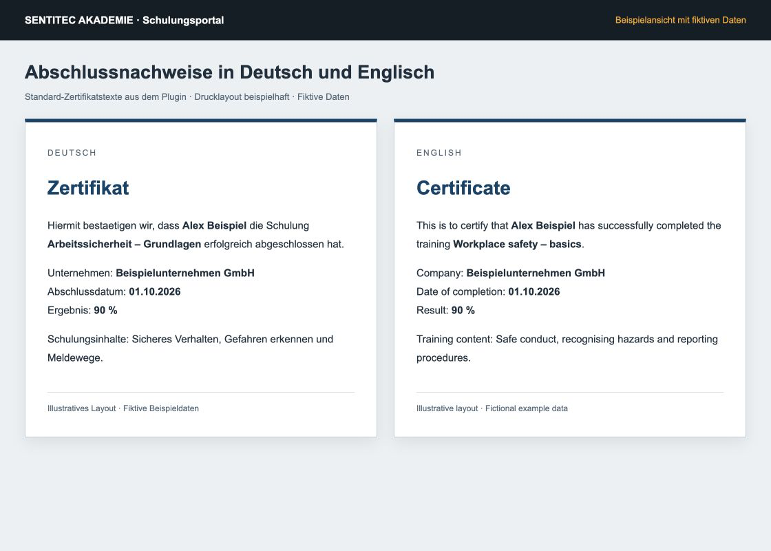Click the 'Schulungsinhalte' paragraph
Screen dimensions: 771x551
pos(190,349)
